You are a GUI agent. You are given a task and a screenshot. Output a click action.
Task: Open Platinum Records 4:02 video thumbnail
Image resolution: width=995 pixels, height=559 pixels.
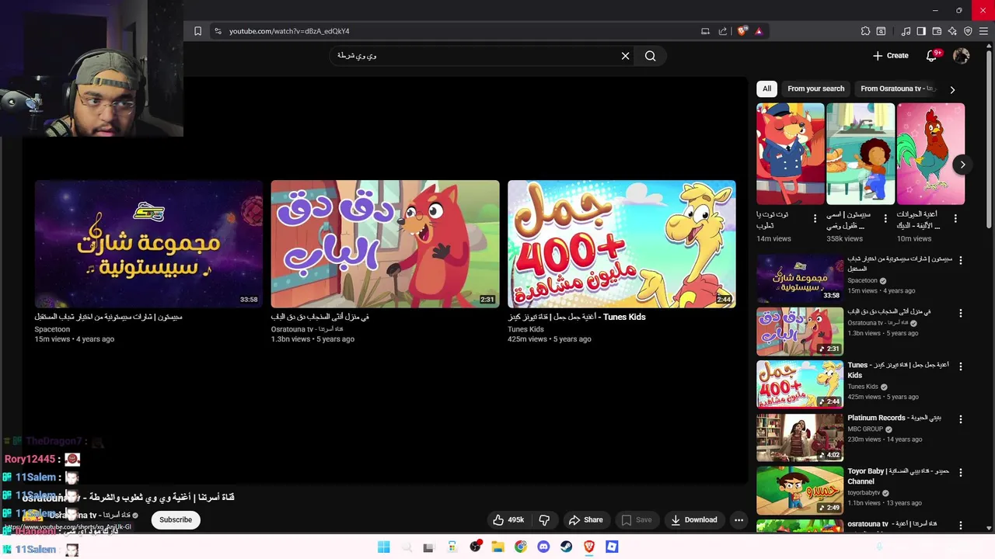point(800,437)
